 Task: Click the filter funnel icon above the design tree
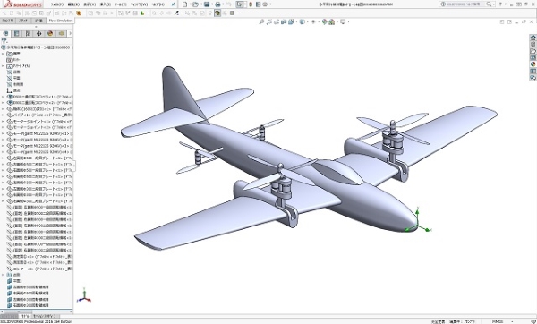coord(4,41)
